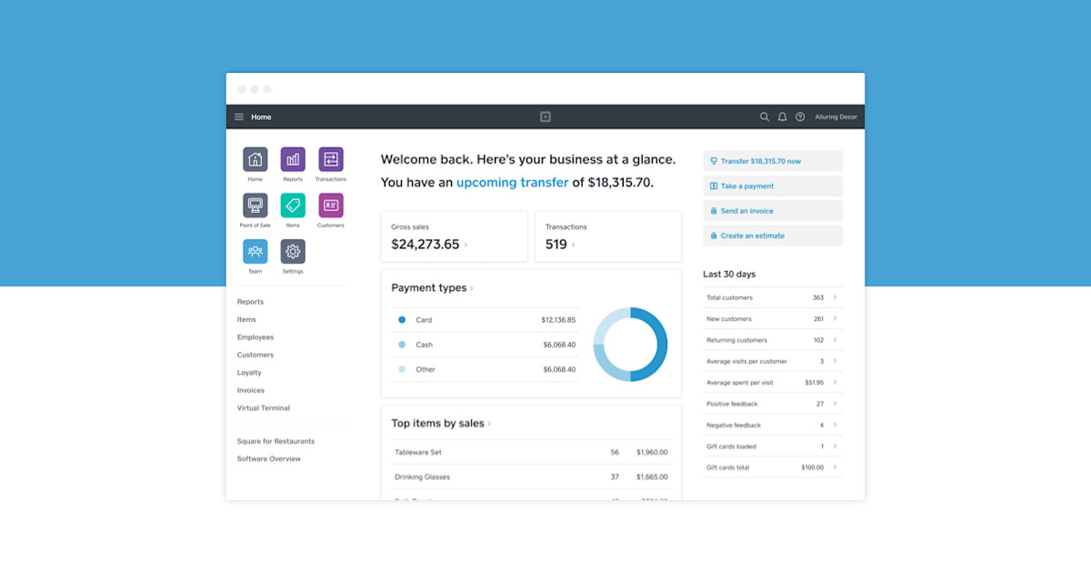Open Point of Sale from its register icon

click(x=255, y=205)
